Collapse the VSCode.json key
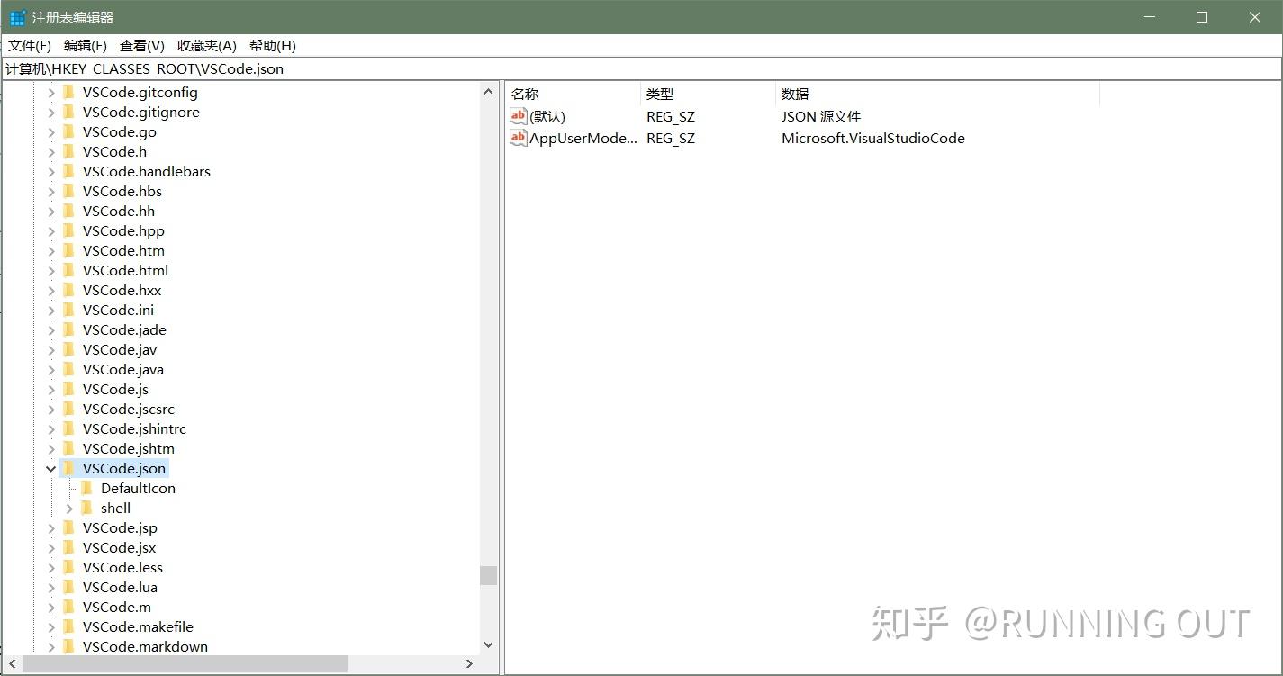1283x676 pixels. point(50,468)
